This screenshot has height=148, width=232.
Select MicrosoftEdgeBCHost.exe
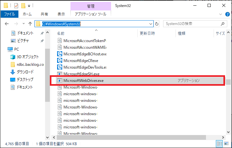[82, 54]
